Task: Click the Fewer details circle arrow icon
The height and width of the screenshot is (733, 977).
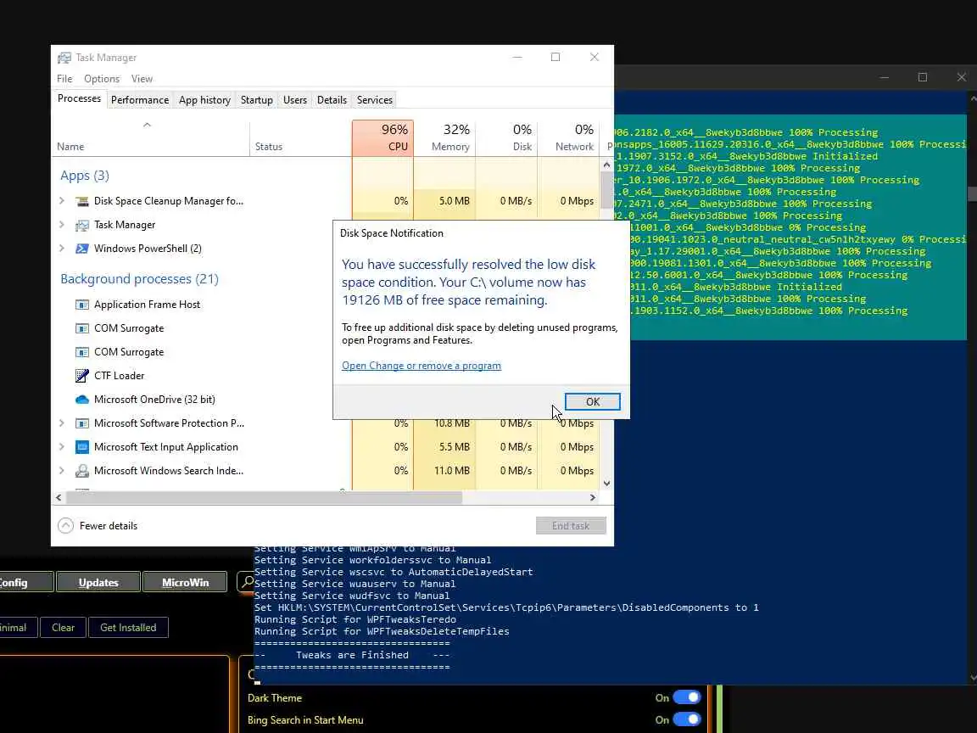Action: [65, 526]
